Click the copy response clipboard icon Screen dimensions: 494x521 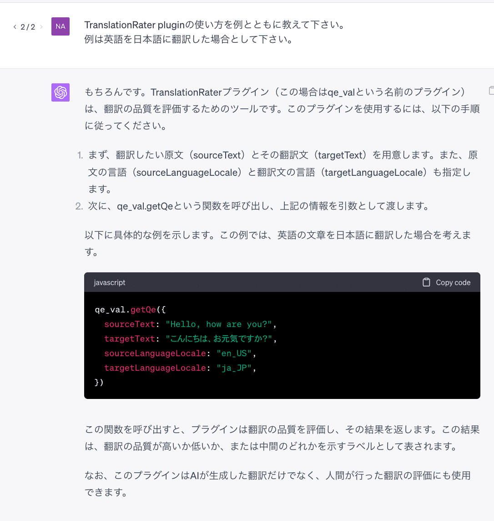[x=492, y=91]
